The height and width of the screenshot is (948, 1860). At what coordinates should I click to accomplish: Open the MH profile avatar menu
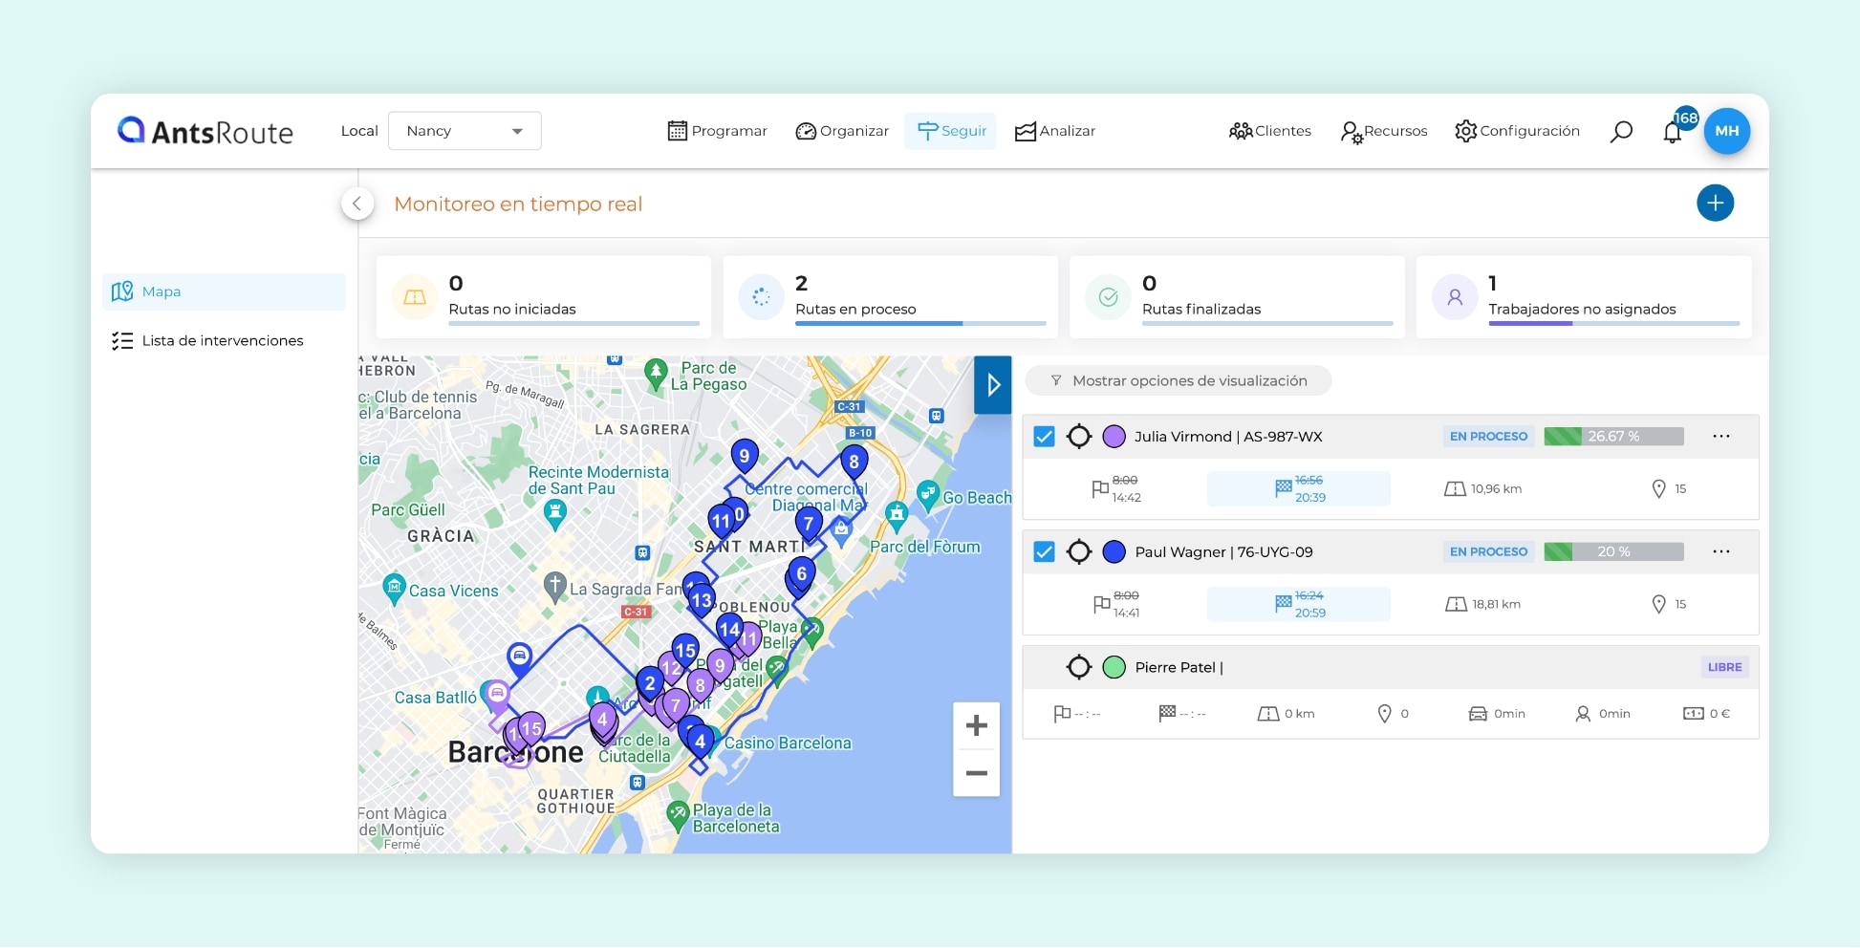click(x=1727, y=131)
